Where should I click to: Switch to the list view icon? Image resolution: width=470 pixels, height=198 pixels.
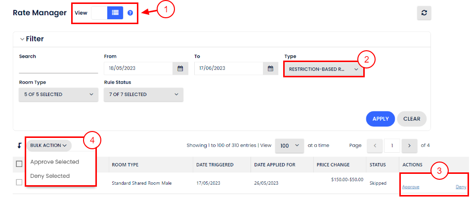(x=115, y=13)
